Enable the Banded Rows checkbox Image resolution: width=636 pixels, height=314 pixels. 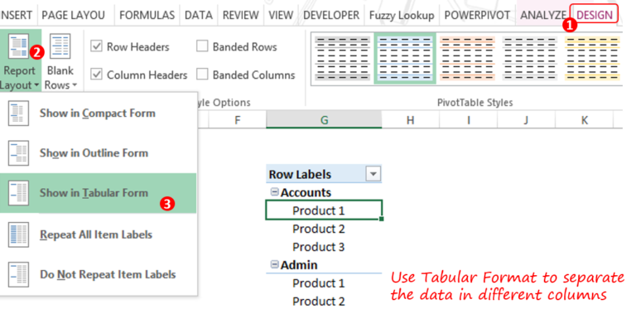tap(202, 46)
